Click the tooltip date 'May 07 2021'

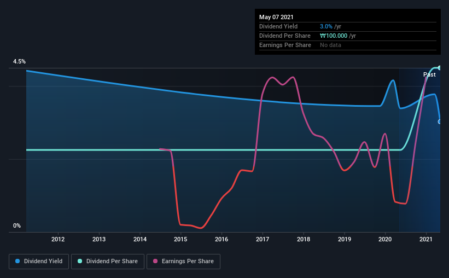[x=276, y=17]
